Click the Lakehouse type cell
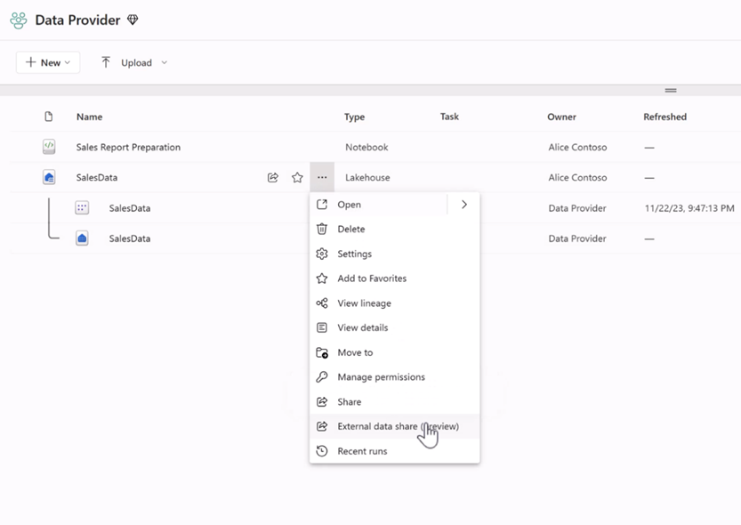The width and height of the screenshot is (741, 525). point(367,178)
